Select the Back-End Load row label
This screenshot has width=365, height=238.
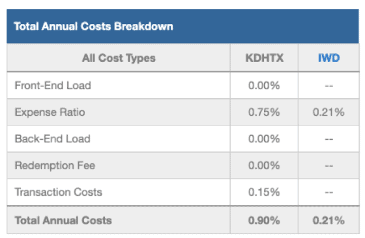coord(52,139)
